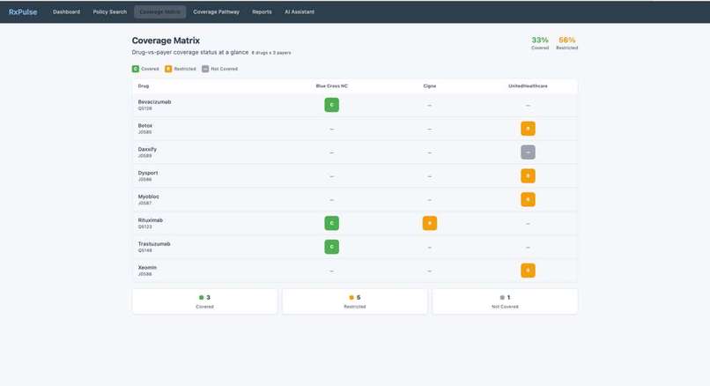Click the Coverage Matrix page heading
This screenshot has height=386, width=710.
pos(166,41)
